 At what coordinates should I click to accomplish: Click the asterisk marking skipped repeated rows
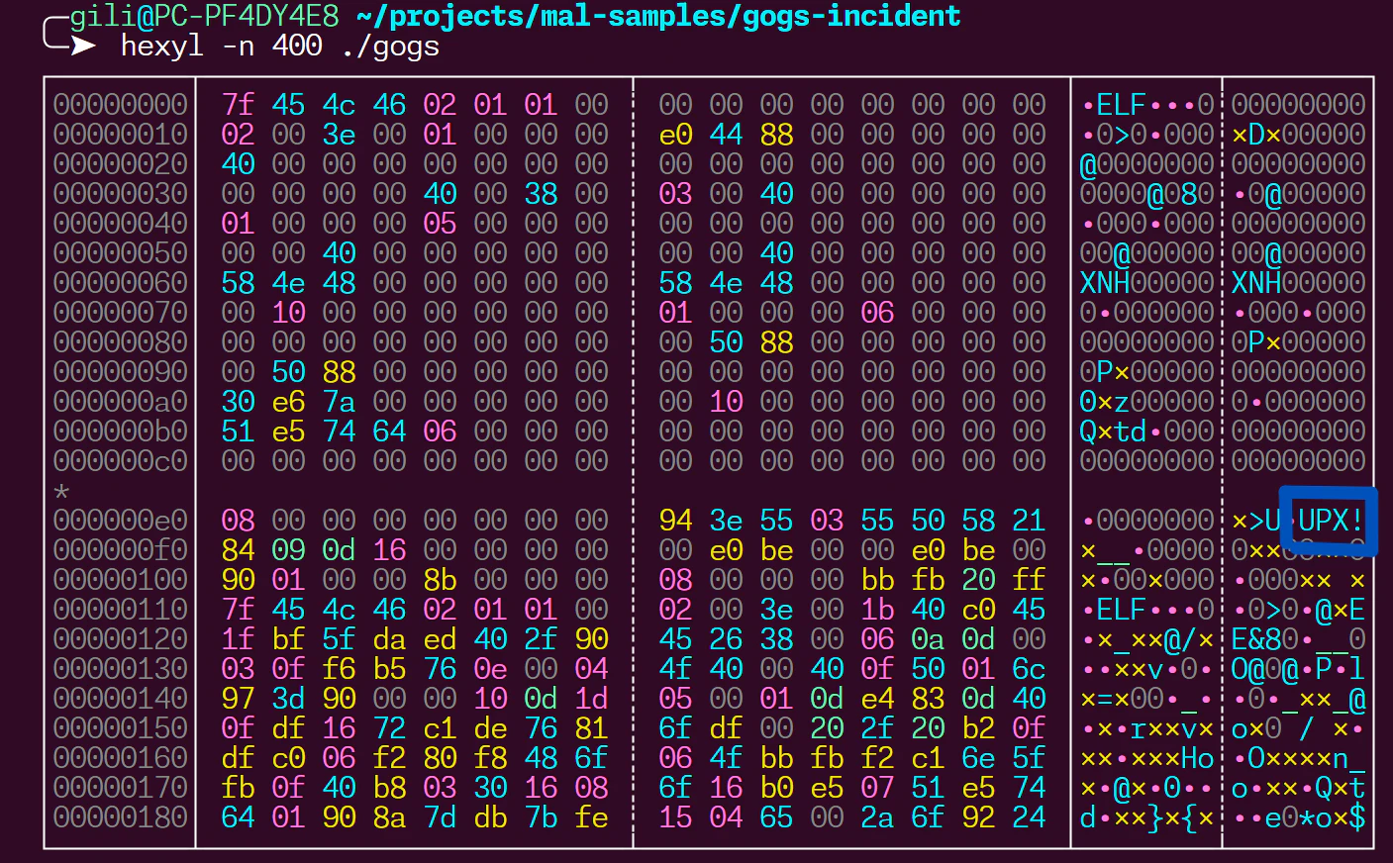61,492
